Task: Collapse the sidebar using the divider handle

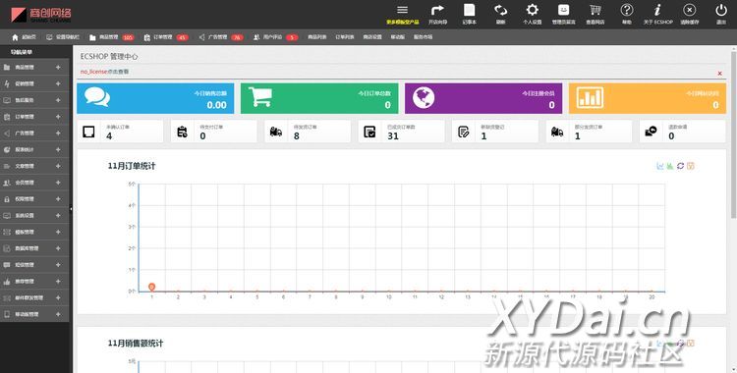Action: click(71, 208)
